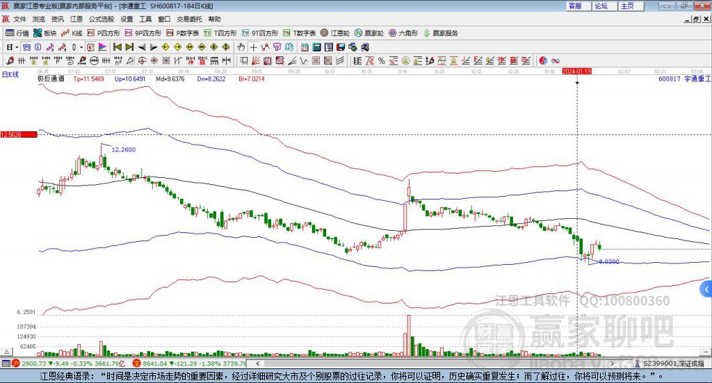
Task: Click the 2024-01-19 date marker
Action: tap(576, 71)
